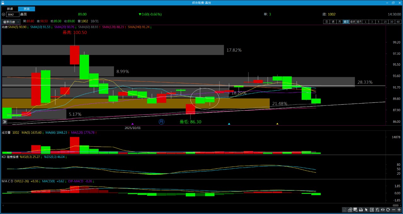Switch to the 詳細 tab
This screenshot has height=214, width=403.
[10, 9]
